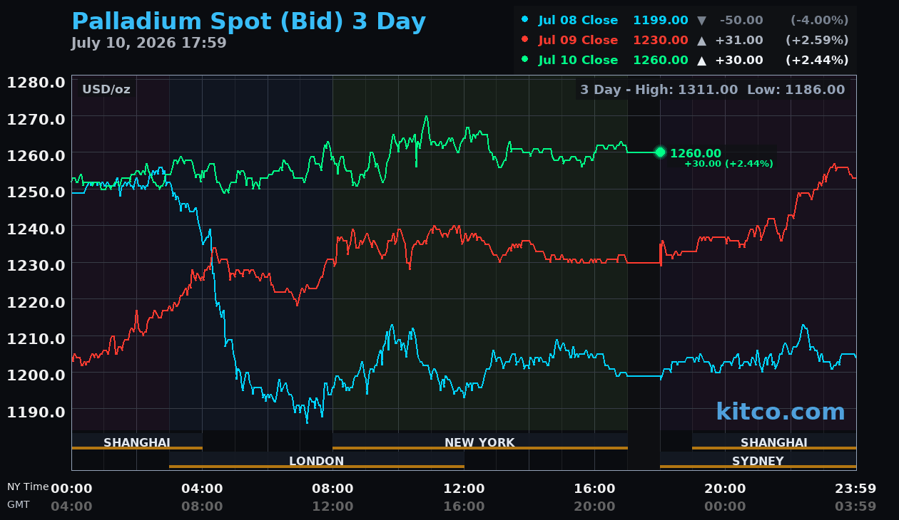Click the up arrow beside +31.00
This screenshot has width=899, height=520.
pos(702,41)
